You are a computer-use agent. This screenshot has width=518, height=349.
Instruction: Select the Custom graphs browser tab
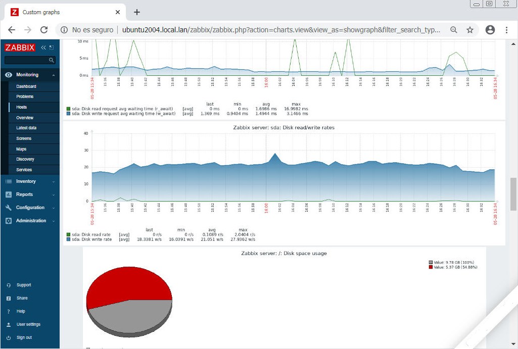[65, 12]
